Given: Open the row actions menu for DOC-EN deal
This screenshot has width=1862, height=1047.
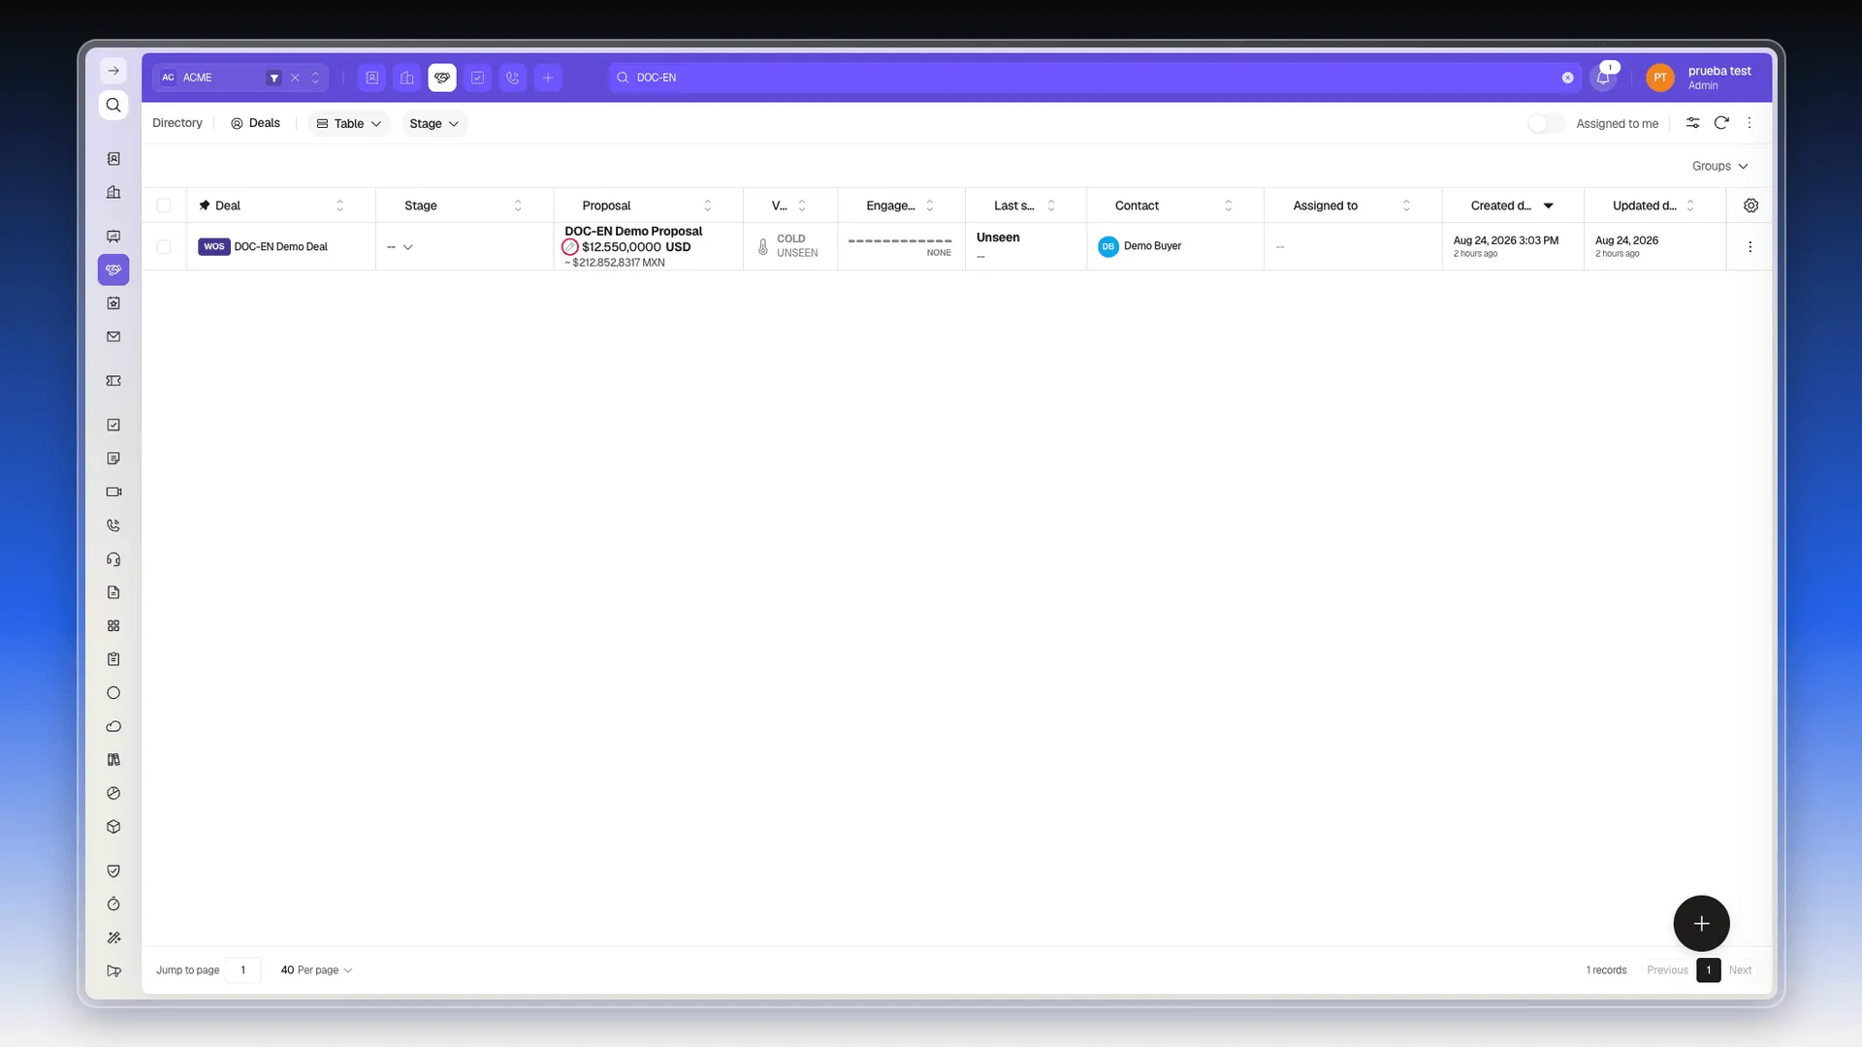Looking at the screenshot, I should [1750, 247].
